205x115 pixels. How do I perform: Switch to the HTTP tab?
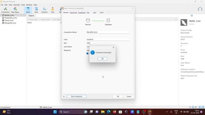(x=102, y=13)
